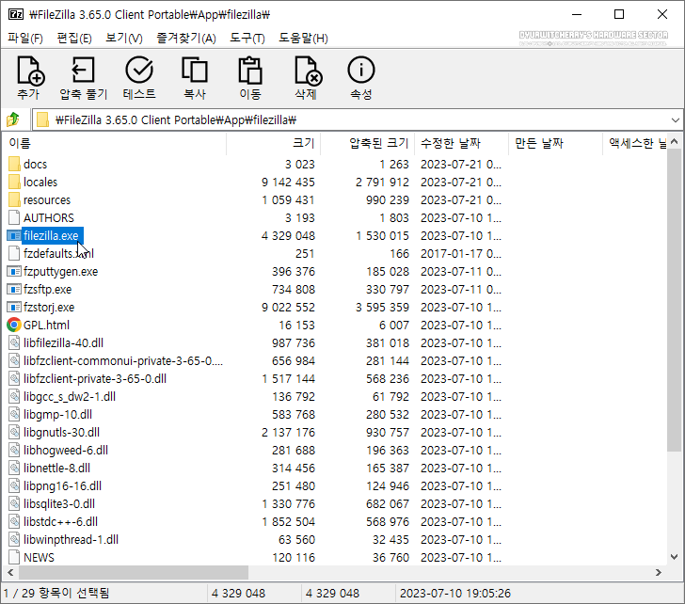Click the 7z application icon in the title bar

coord(16,14)
